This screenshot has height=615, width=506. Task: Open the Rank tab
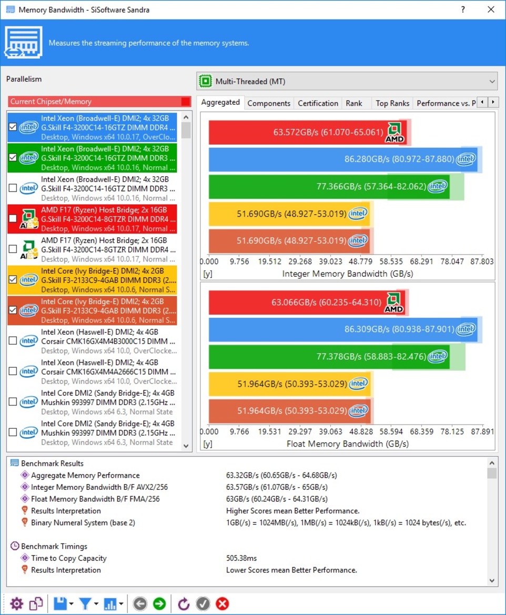click(x=354, y=103)
